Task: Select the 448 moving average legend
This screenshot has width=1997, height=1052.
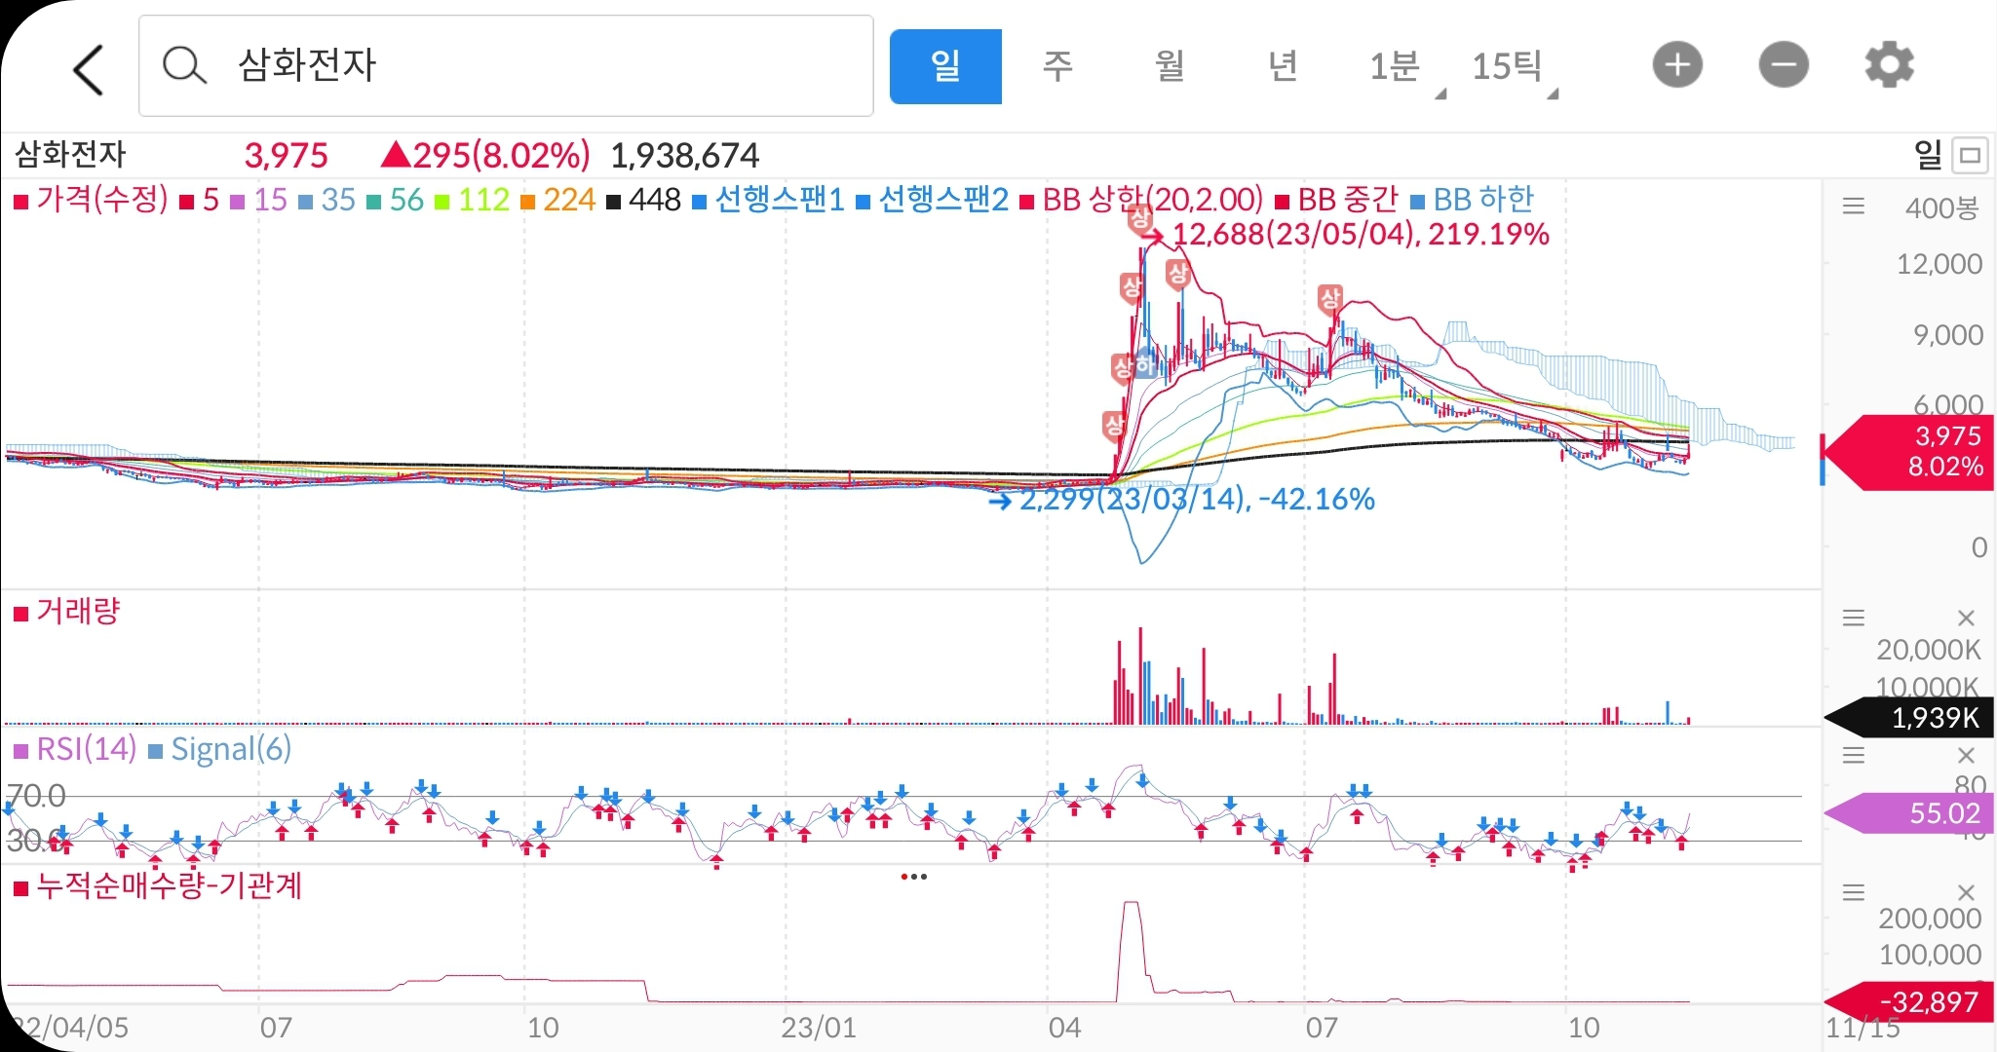Action: 643,200
